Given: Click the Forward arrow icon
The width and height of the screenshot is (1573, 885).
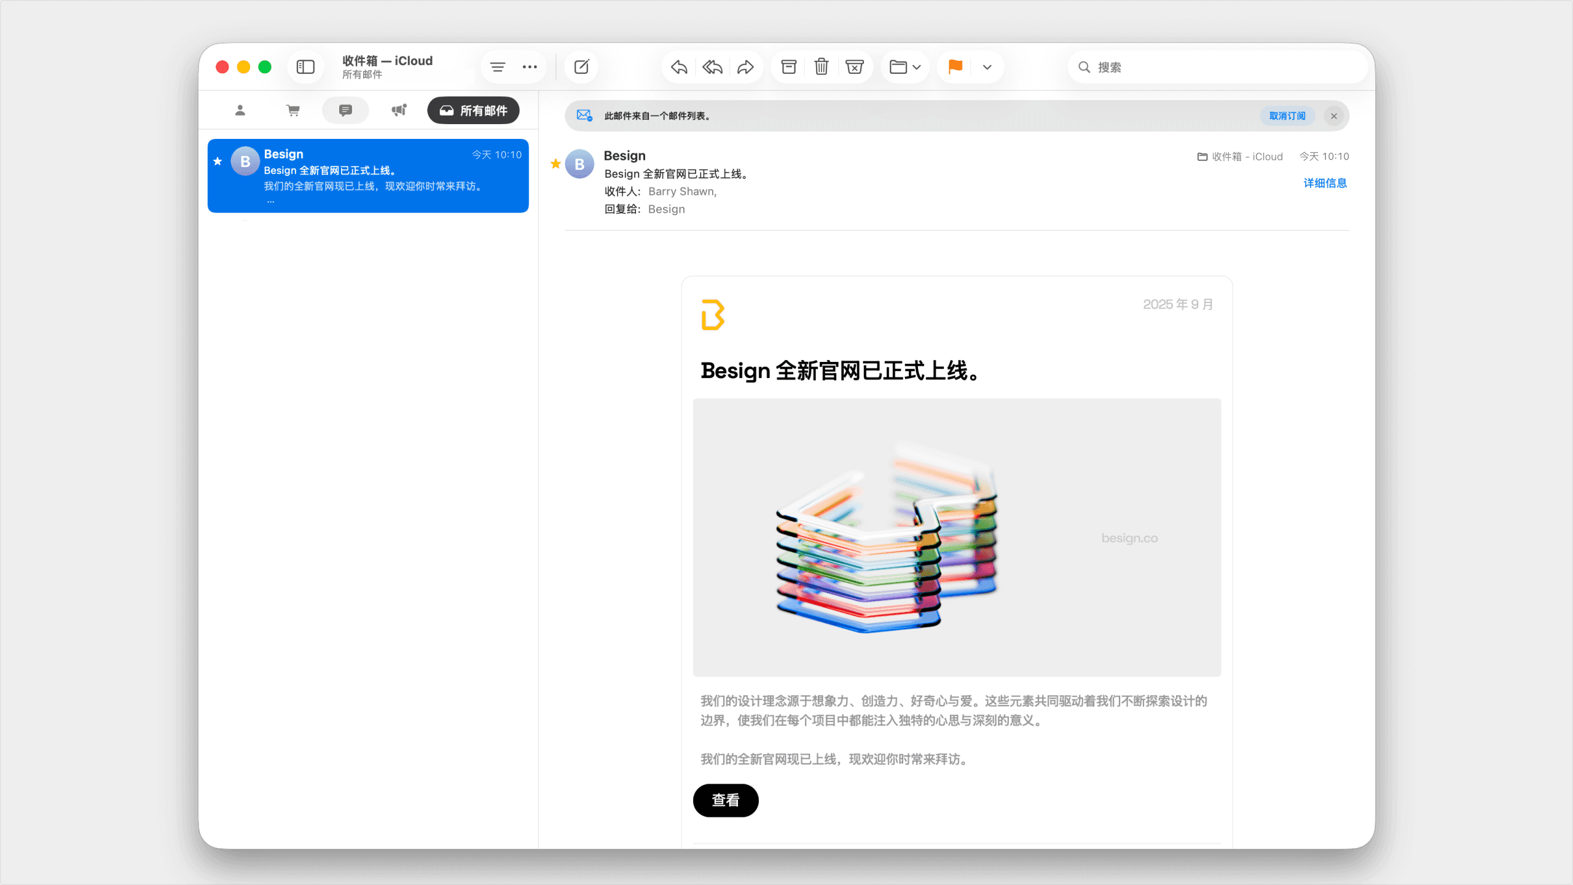Looking at the screenshot, I should coord(745,67).
